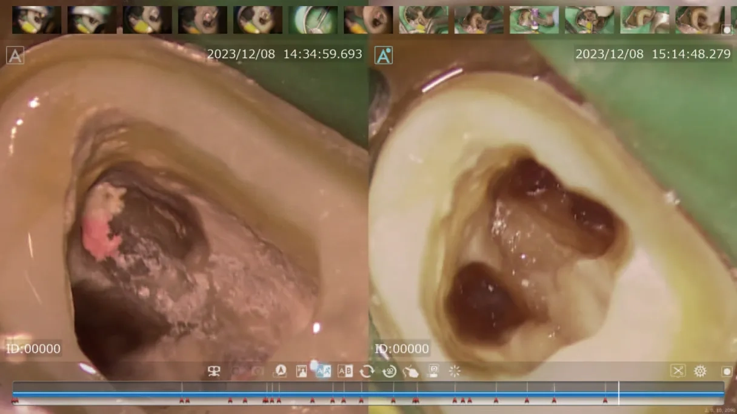Open the single image view icon
Viewport: 737px width, 414px height.
(x=301, y=371)
